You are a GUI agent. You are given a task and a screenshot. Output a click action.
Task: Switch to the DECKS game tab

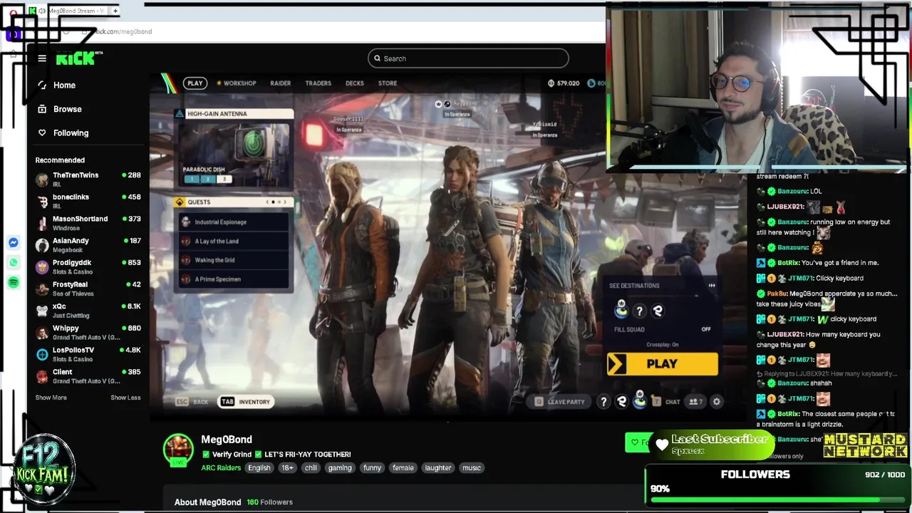tap(354, 83)
